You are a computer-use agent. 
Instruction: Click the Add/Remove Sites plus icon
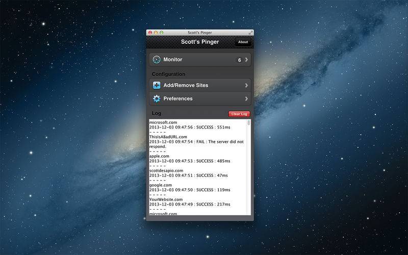tap(157, 85)
